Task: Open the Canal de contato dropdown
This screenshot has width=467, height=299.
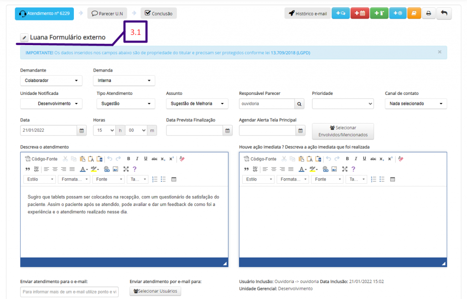Action: 415,104
